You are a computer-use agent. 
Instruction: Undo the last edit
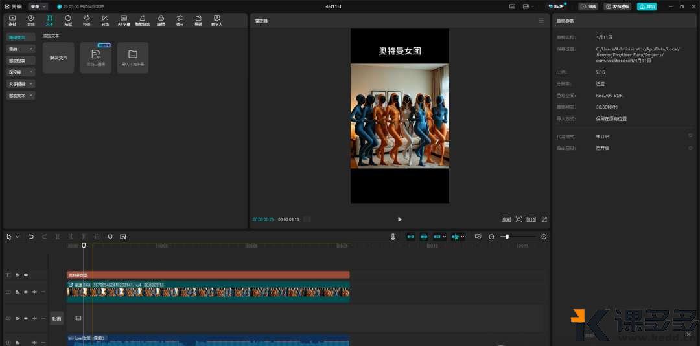tap(31, 237)
